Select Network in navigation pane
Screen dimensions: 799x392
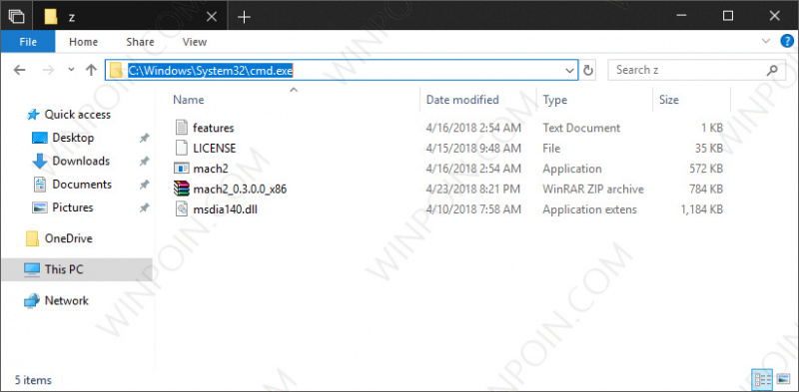pyautogui.click(x=66, y=300)
